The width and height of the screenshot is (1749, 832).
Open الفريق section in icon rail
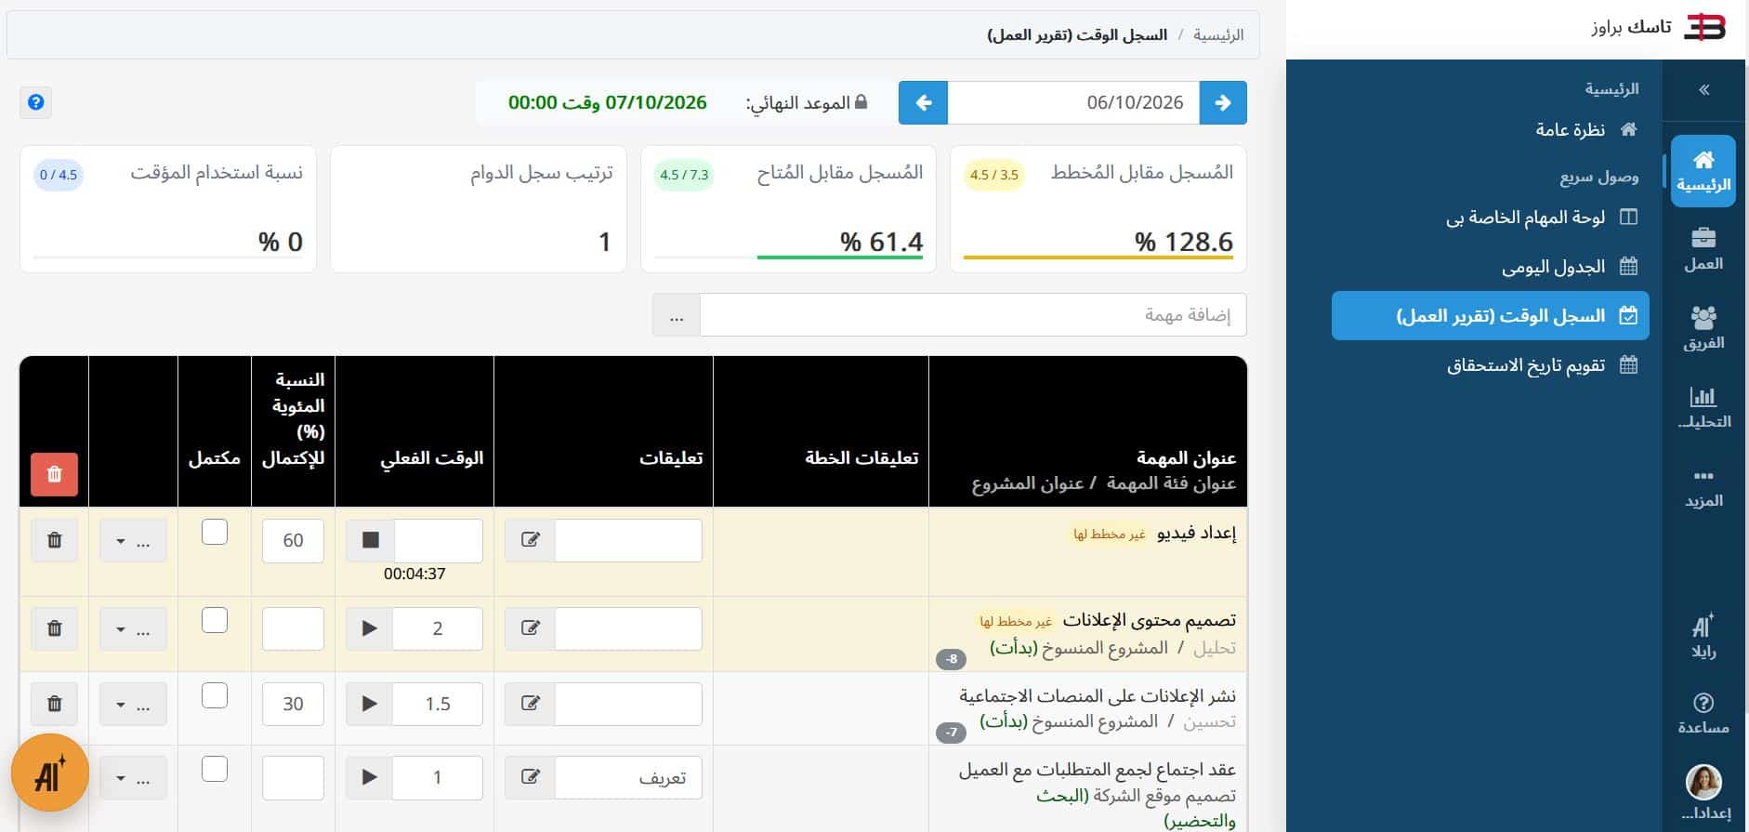(x=1703, y=329)
